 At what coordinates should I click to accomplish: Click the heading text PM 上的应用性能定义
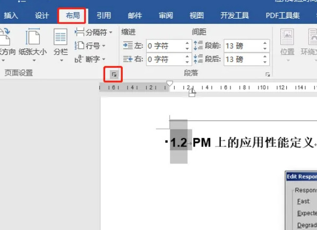click(x=253, y=143)
